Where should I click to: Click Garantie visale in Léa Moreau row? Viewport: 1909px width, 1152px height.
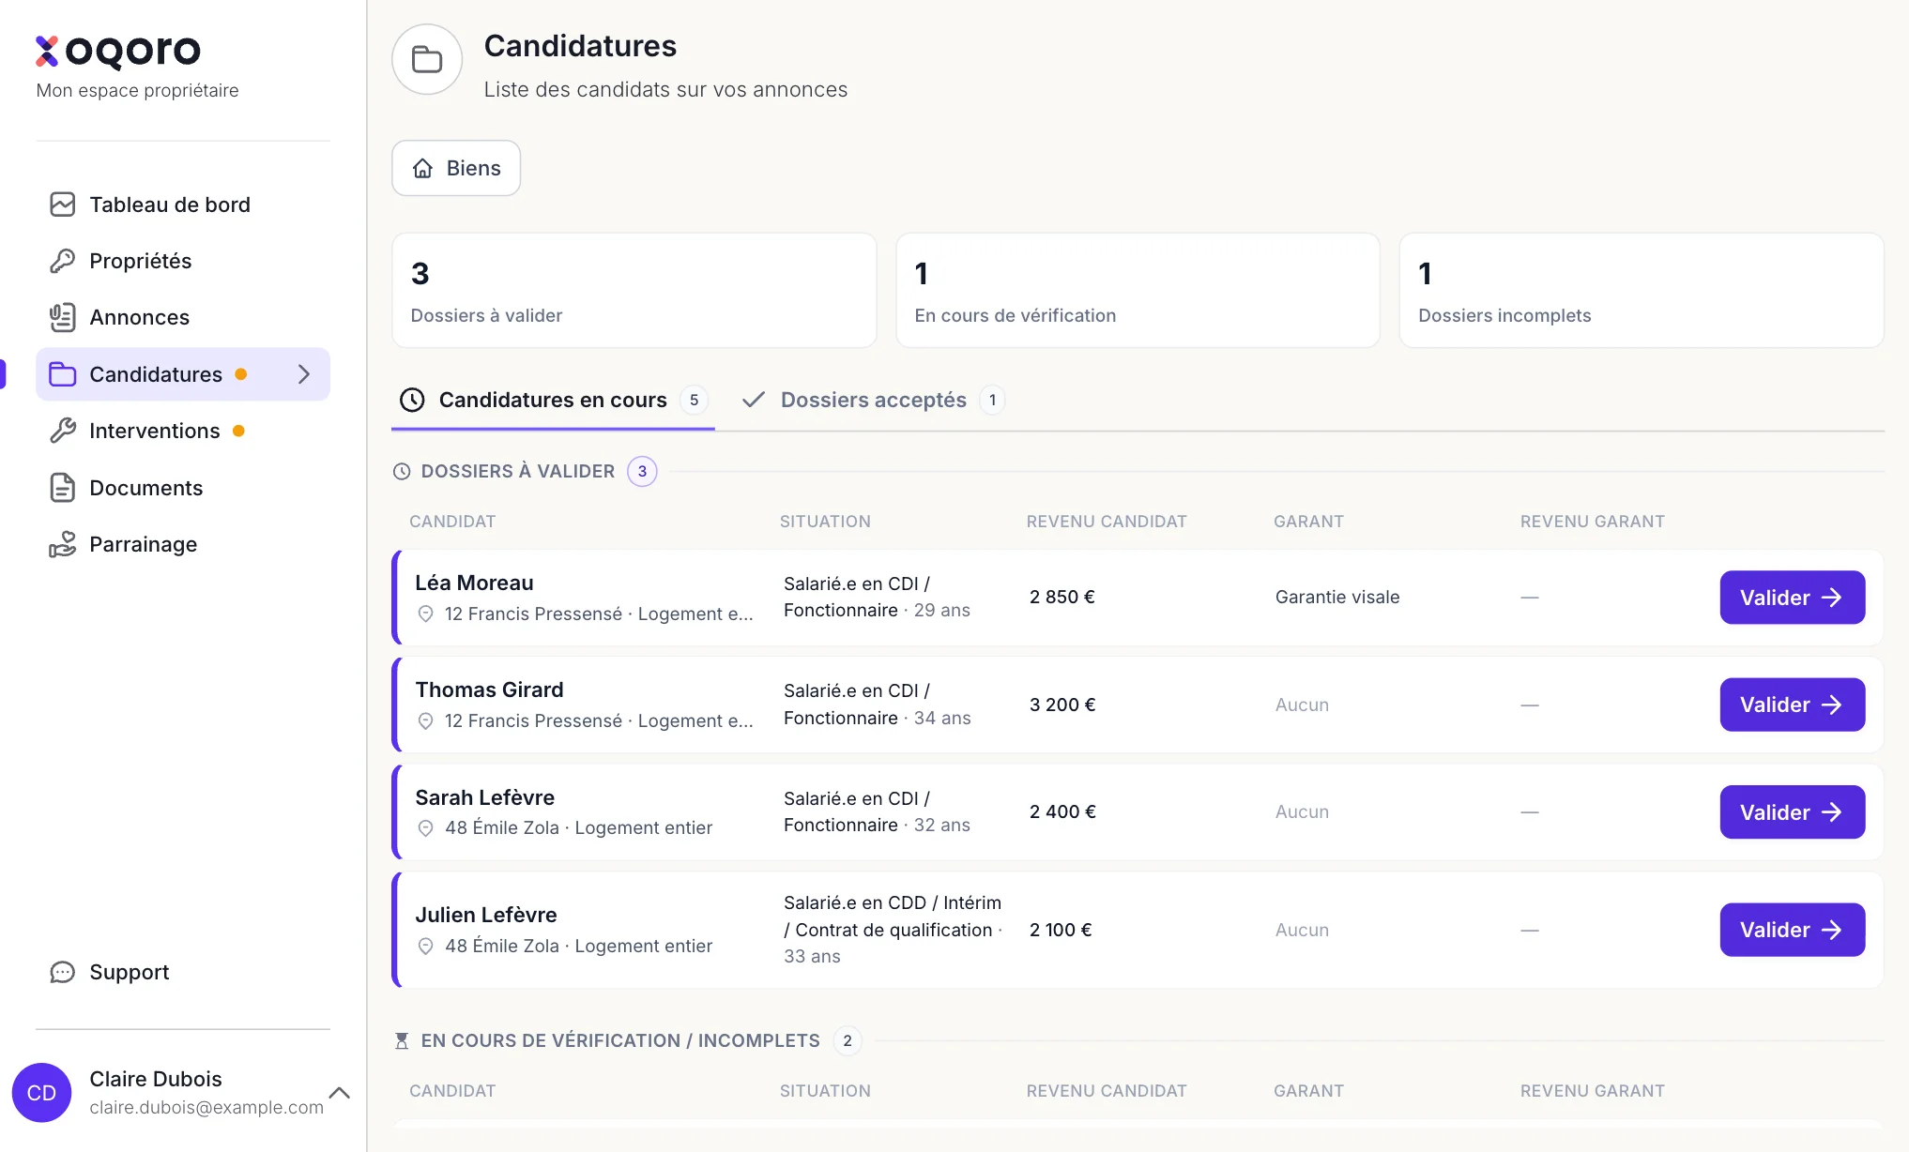click(1337, 597)
